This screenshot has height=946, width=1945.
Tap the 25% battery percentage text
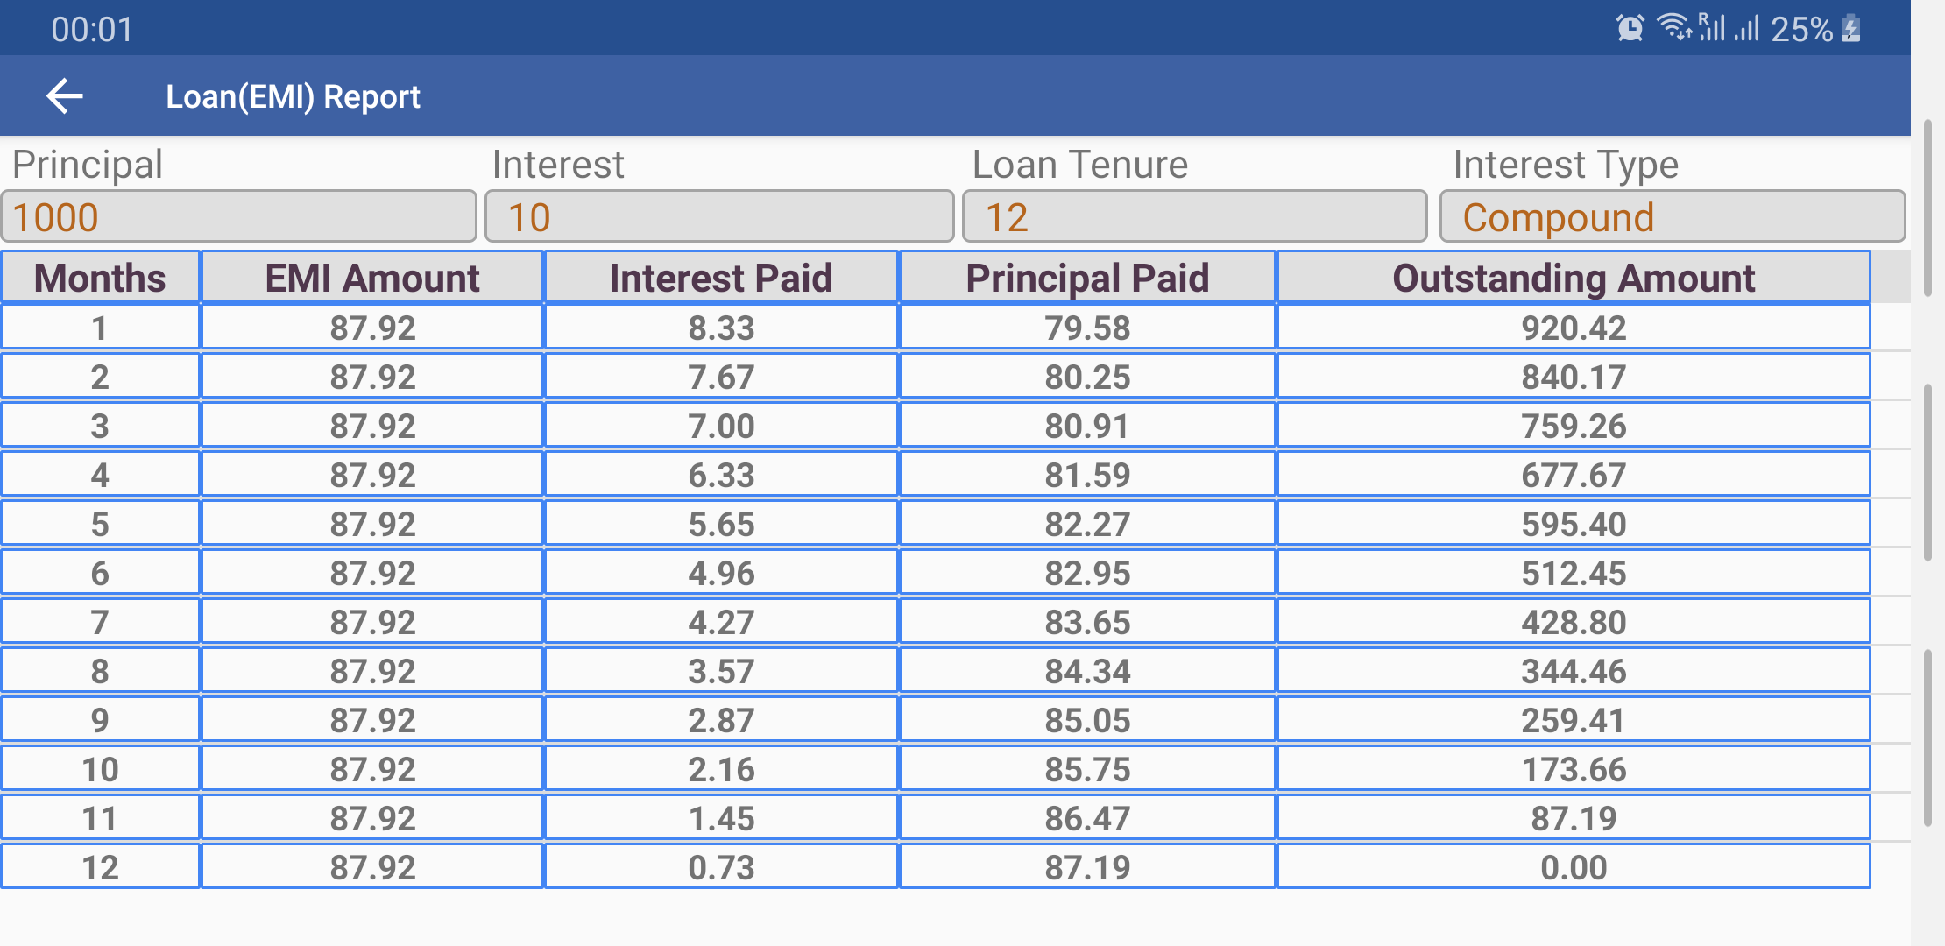pos(1801,29)
